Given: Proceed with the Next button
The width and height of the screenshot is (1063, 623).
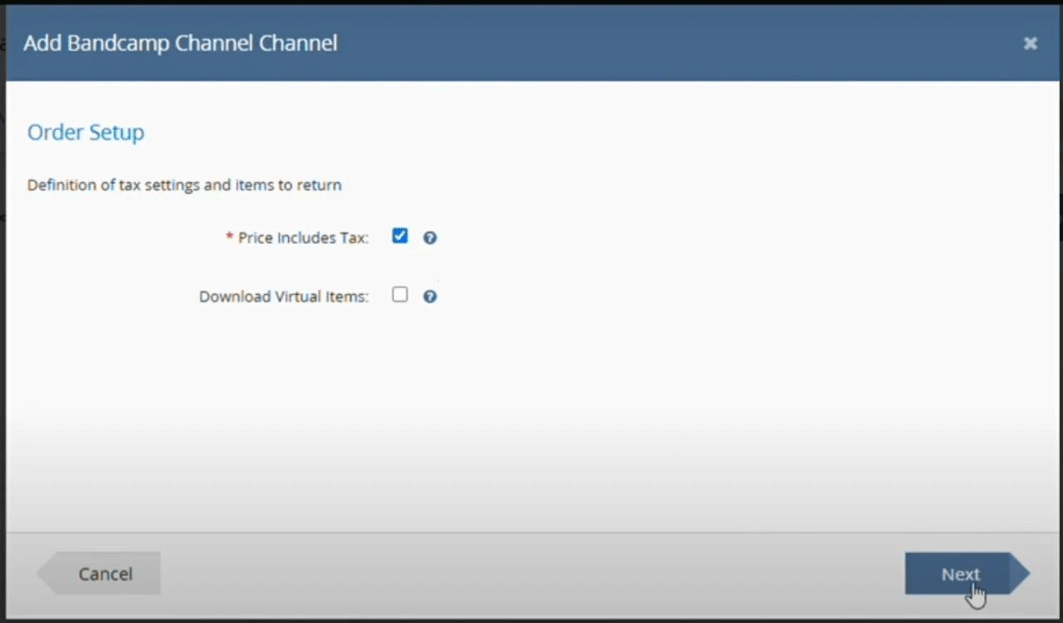Looking at the screenshot, I should pyautogui.click(x=961, y=574).
